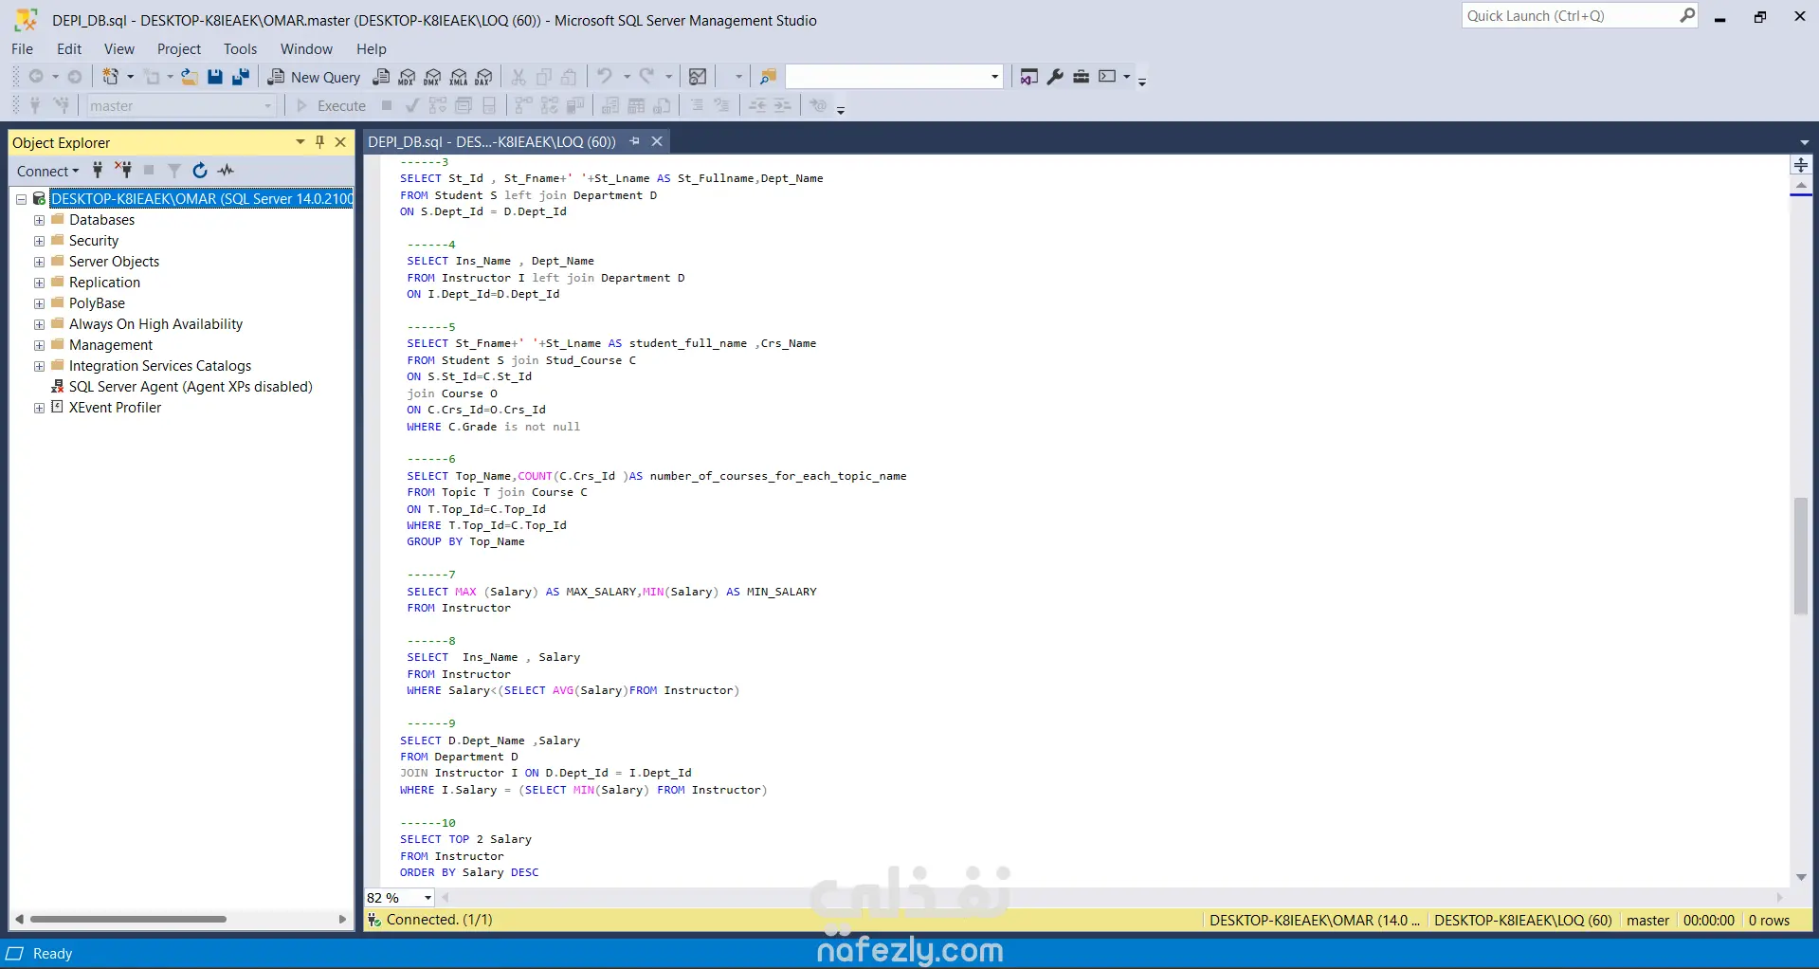Open Activity Monitor from Object Explorer toolbar
Image resolution: width=1819 pixels, height=969 pixels.
pyautogui.click(x=226, y=171)
